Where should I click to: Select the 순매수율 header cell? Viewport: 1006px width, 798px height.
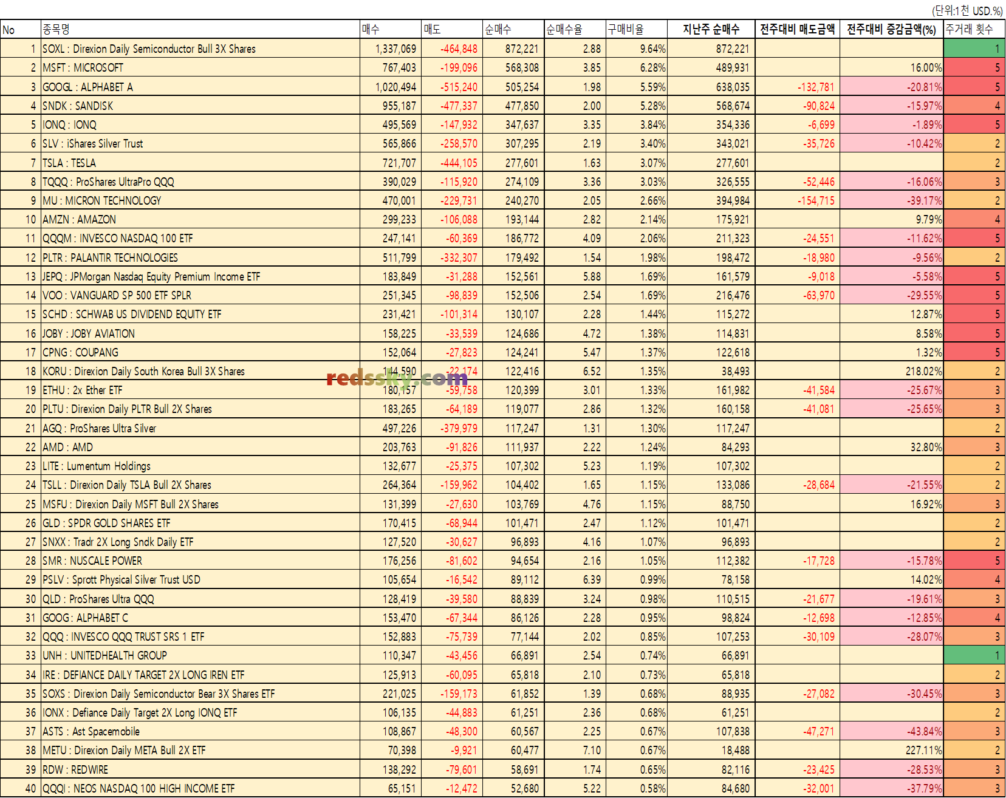(x=575, y=29)
